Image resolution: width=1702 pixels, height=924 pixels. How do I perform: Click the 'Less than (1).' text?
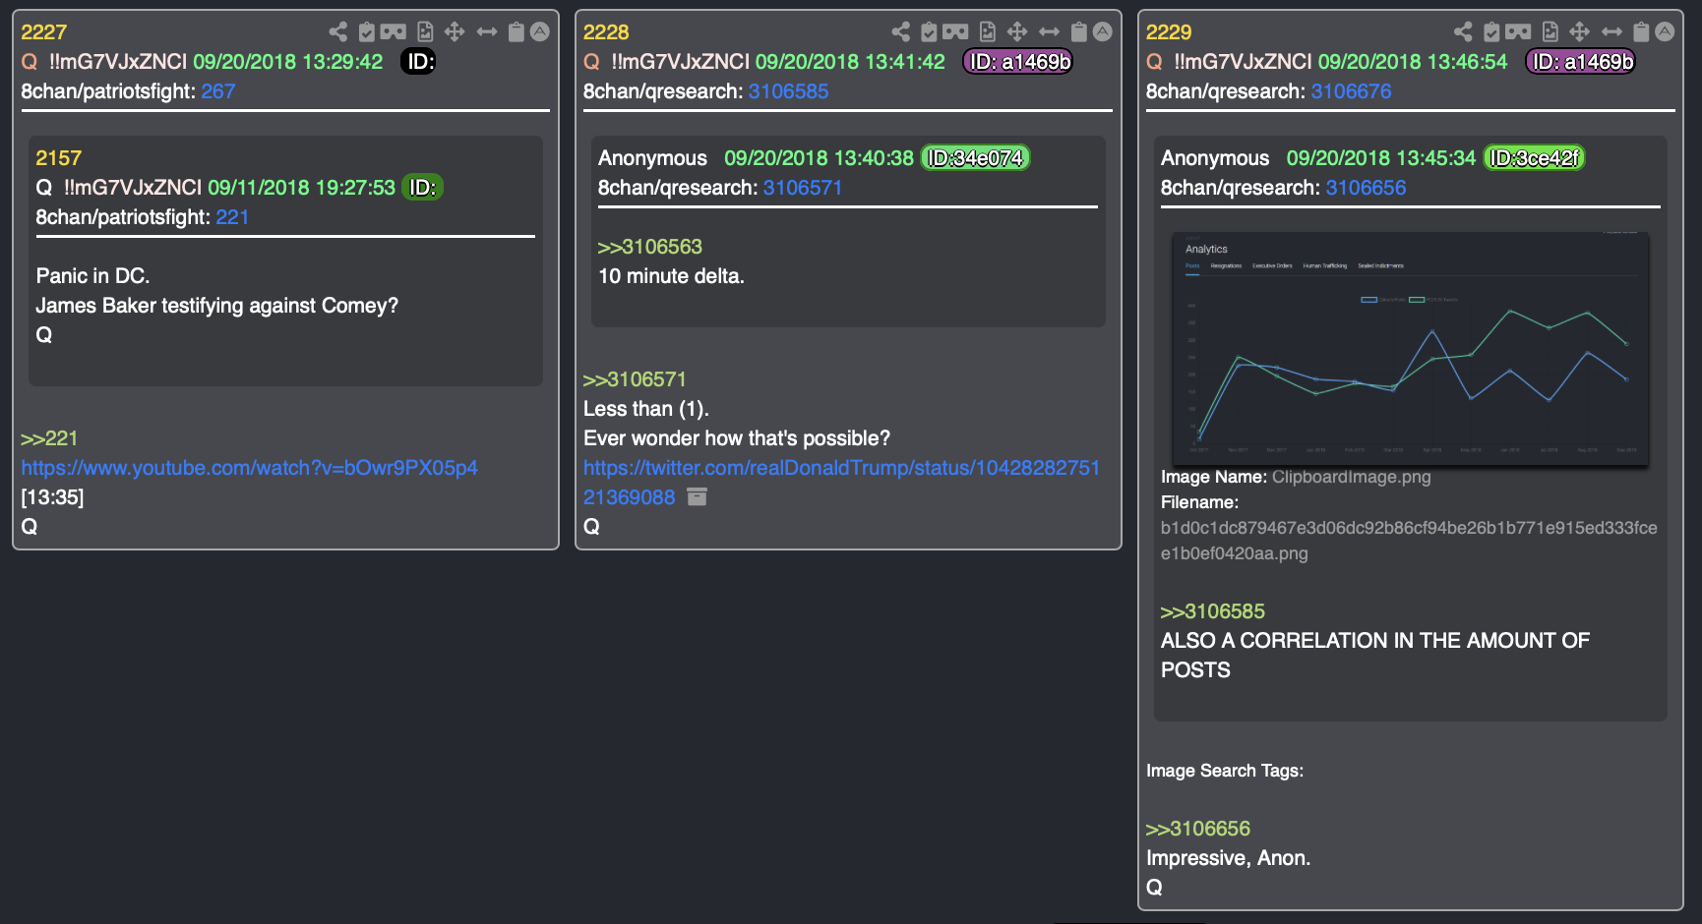(x=646, y=409)
